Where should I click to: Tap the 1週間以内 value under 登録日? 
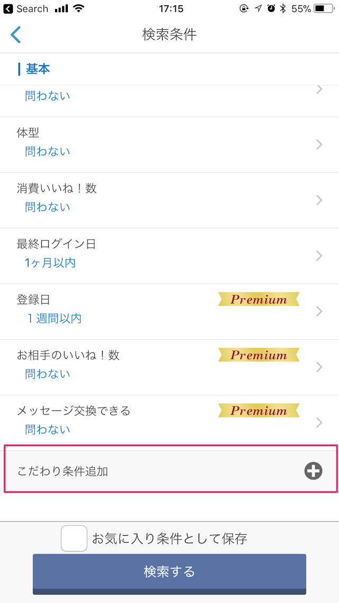tap(55, 318)
